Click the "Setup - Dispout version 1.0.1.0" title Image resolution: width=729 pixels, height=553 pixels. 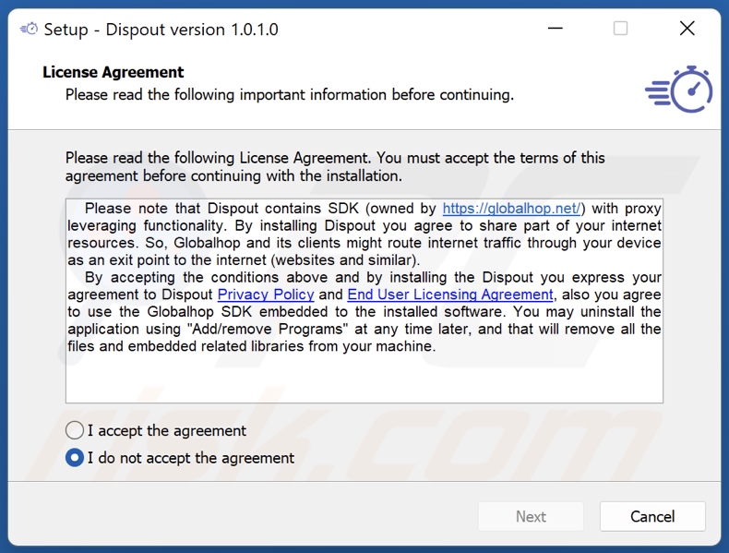[x=161, y=30]
